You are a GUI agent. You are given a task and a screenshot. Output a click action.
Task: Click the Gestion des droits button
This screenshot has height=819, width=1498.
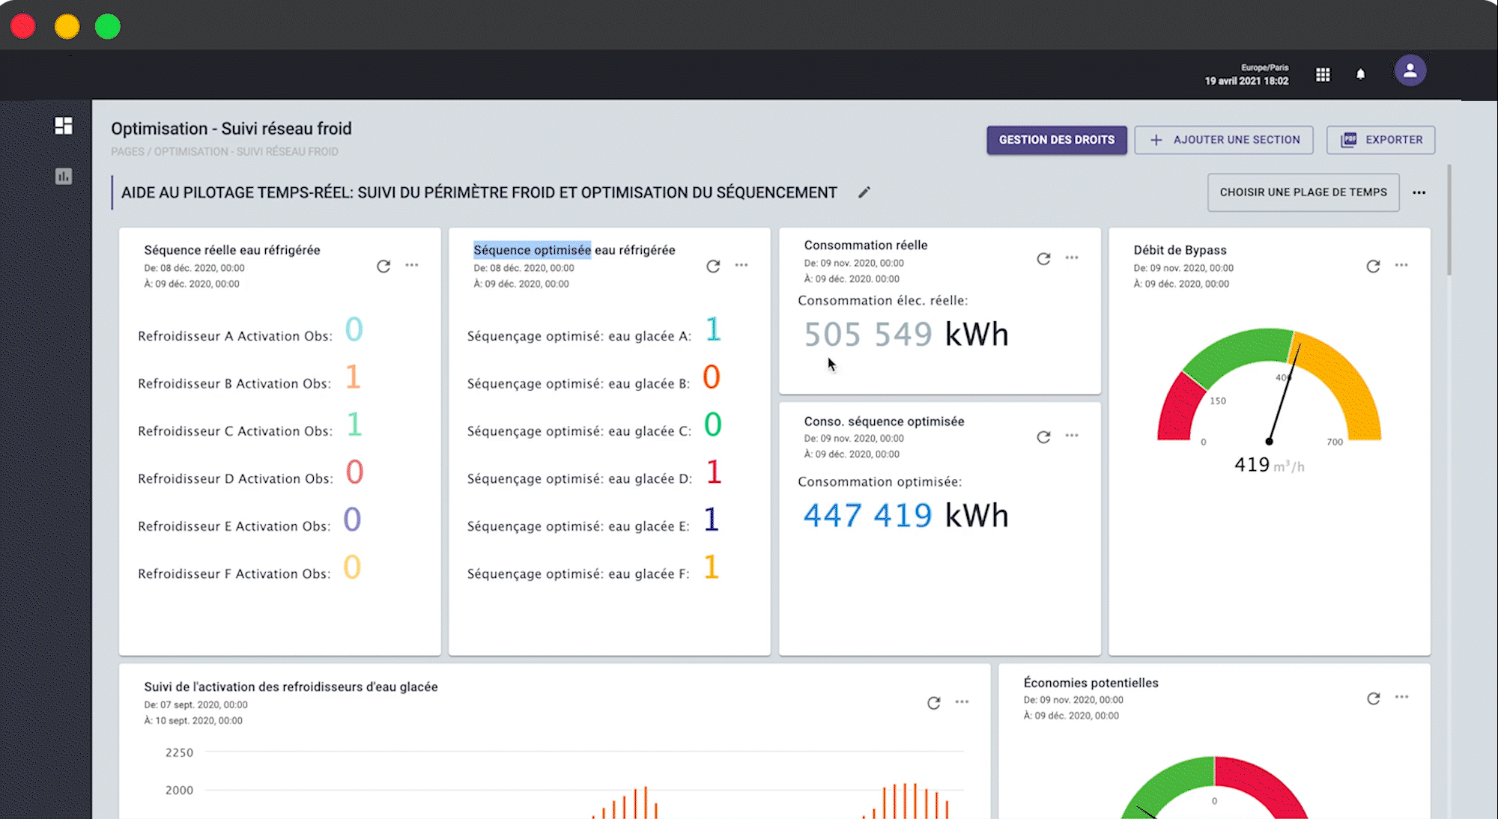click(1056, 140)
